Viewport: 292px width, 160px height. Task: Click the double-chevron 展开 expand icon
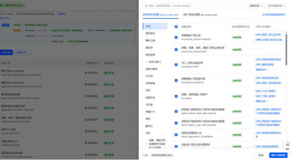pos(287,144)
